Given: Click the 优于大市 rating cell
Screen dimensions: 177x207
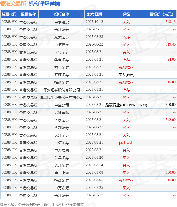Looking at the screenshot, I should coord(126,143).
